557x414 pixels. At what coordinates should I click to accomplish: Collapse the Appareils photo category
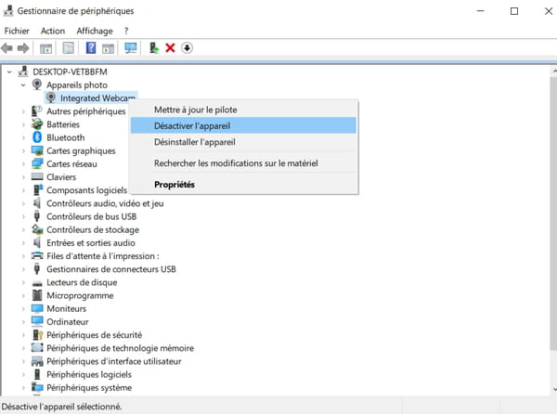pyautogui.click(x=23, y=84)
